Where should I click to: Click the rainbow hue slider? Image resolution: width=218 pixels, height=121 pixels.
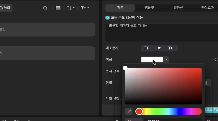(168, 111)
